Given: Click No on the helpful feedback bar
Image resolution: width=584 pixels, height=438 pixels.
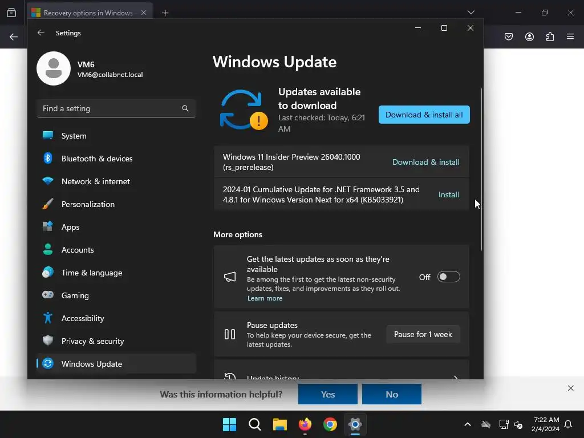Looking at the screenshot, I should [392, 395].
